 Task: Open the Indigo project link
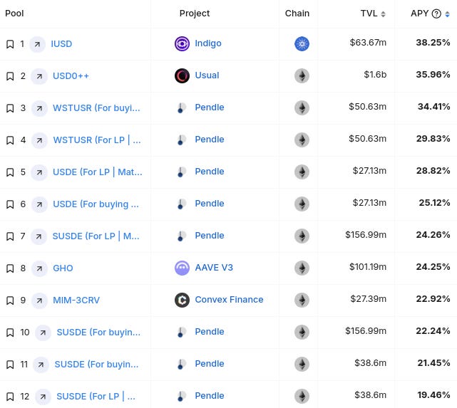point(208,43)
